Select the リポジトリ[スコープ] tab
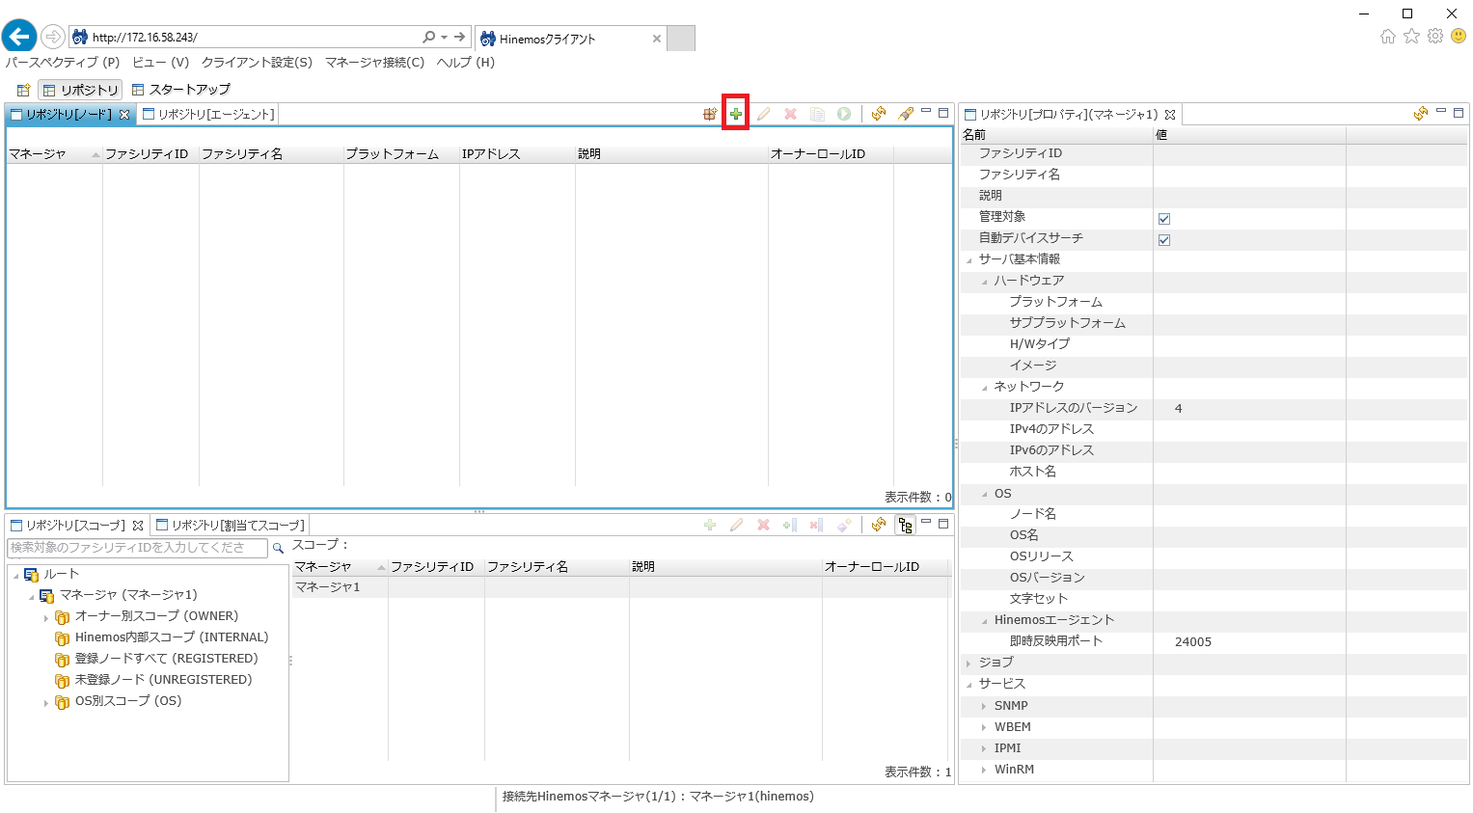The width and height of the screenshot is (1473, 813). (x=76, y=525)
